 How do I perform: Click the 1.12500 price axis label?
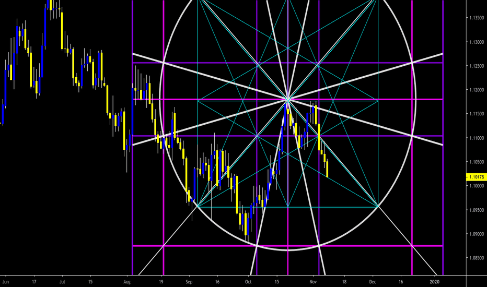[x=477, y=66]
